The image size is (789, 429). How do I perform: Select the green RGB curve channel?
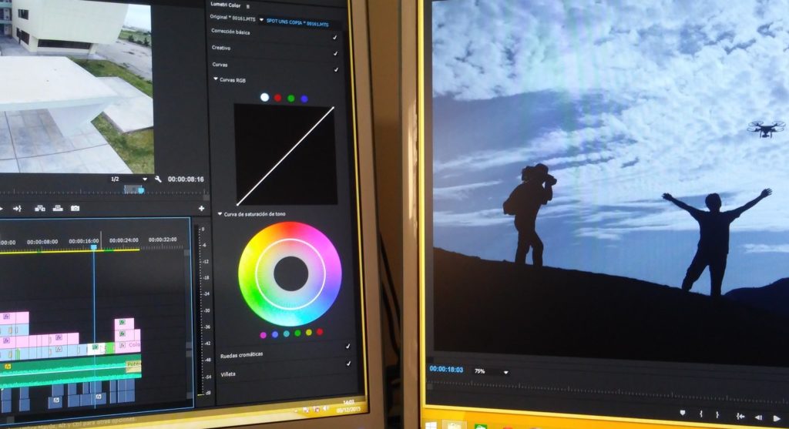coord(290,99)
